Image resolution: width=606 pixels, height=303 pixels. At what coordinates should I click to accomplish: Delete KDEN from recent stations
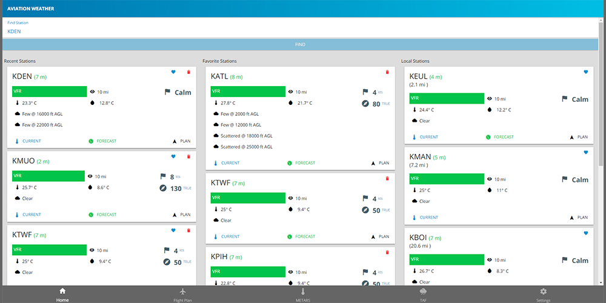188,72
